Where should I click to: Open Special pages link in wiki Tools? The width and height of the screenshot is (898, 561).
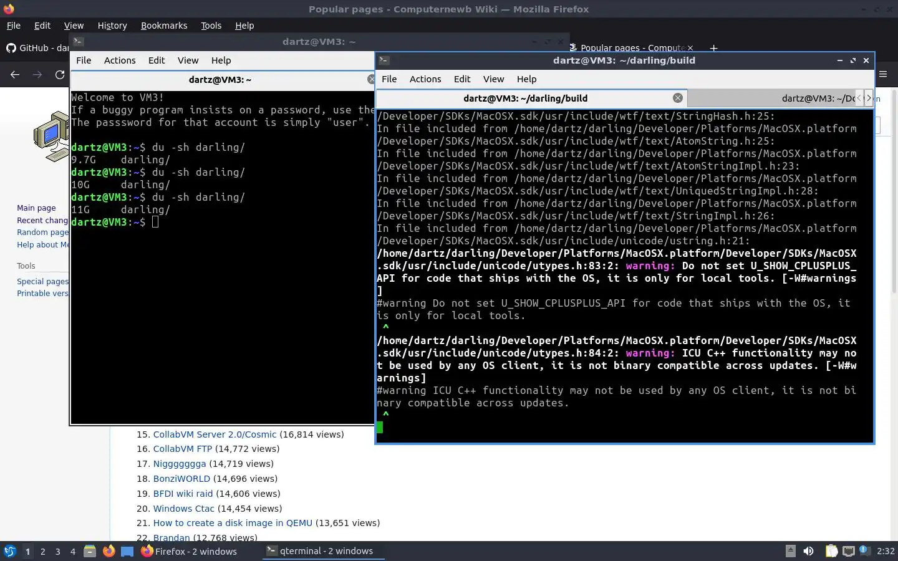[42, 282]
